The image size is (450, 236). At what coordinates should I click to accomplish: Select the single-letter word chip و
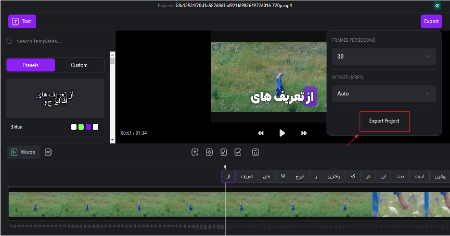316,176
